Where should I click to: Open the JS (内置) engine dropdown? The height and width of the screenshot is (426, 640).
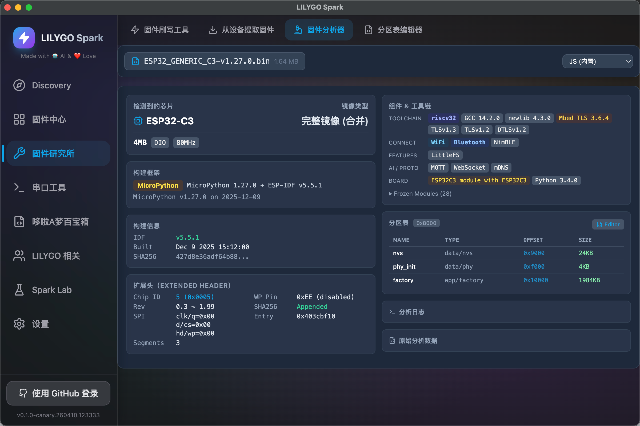click(597, 62)
